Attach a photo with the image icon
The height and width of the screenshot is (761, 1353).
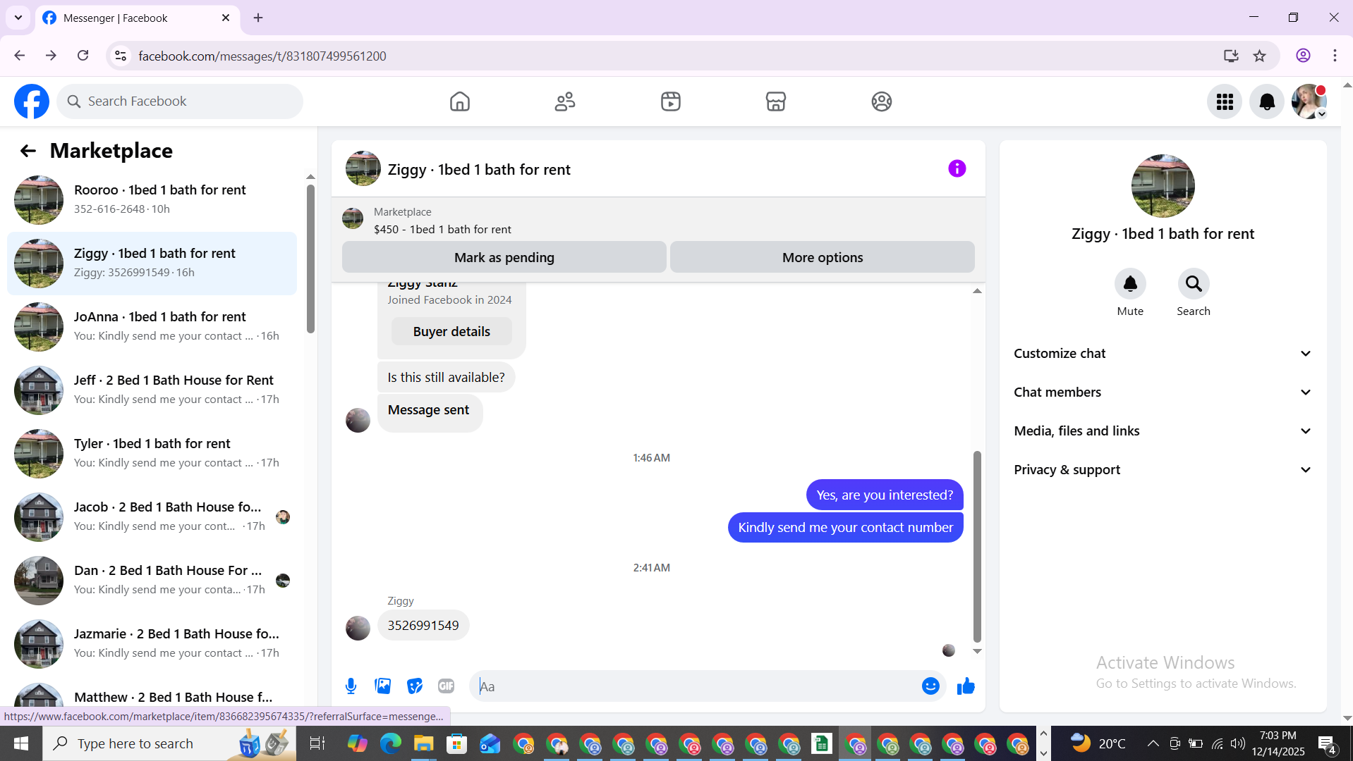[382, 686]
